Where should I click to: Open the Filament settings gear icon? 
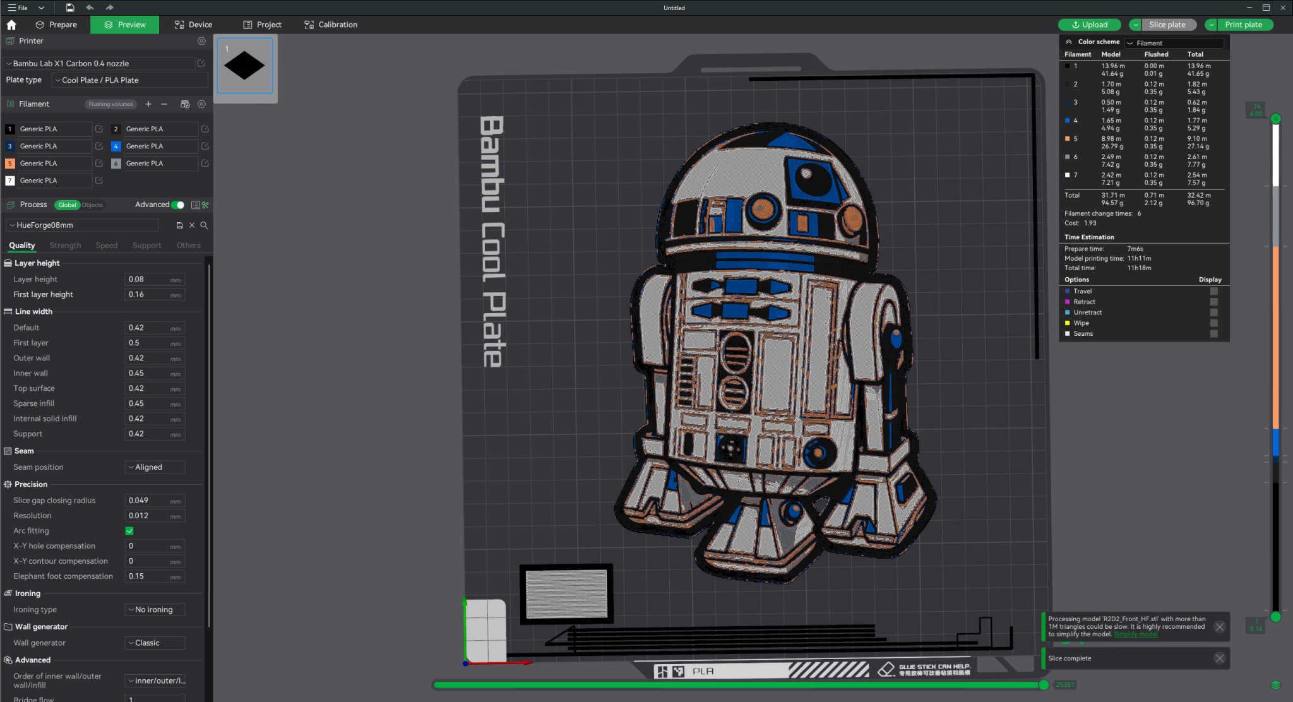[x=201, y=104]
